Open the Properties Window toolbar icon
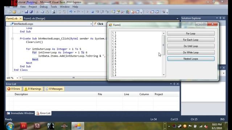Image resolution: width=232 pixels, height=130 pixels. (118, 12)
